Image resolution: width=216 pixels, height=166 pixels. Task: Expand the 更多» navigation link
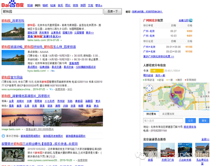[x=99, y=5]
